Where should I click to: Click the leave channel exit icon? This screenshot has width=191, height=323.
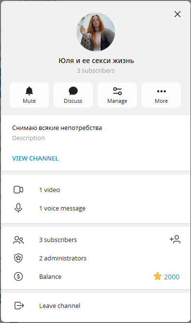tap(19, 306)
